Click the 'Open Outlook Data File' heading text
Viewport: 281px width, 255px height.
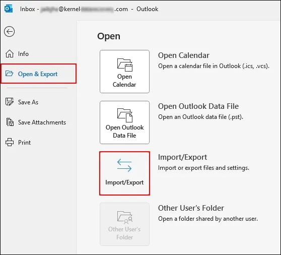(198, 106)
